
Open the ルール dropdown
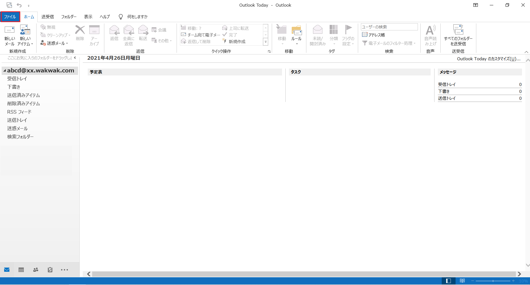[x=296, y=35]
